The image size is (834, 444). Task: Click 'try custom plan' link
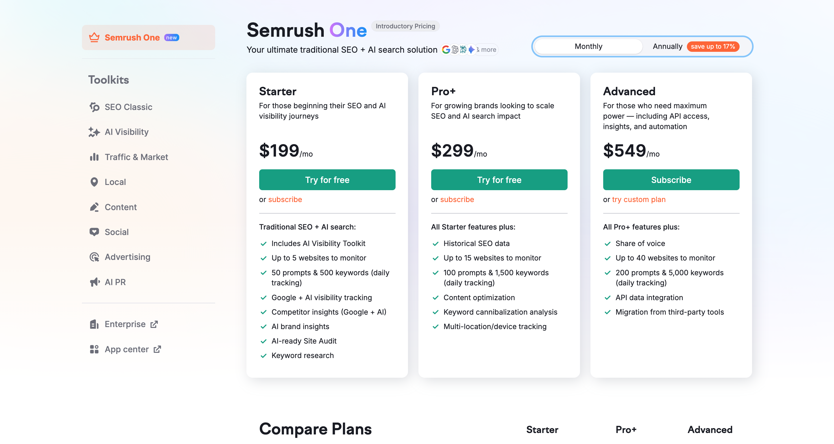click(x=639, y=200)
